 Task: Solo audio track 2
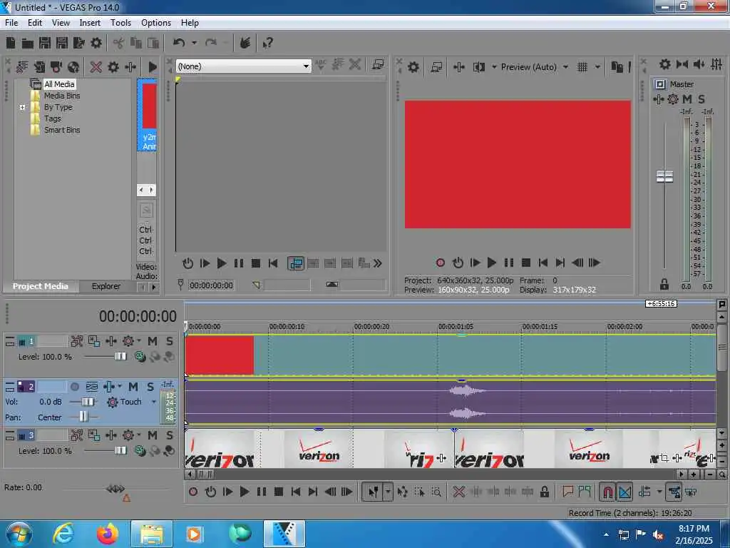coord(150,387)
